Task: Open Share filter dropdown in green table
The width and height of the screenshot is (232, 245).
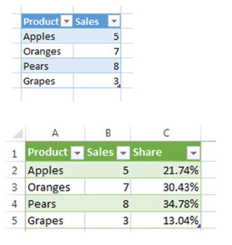Action: point(193,153)
